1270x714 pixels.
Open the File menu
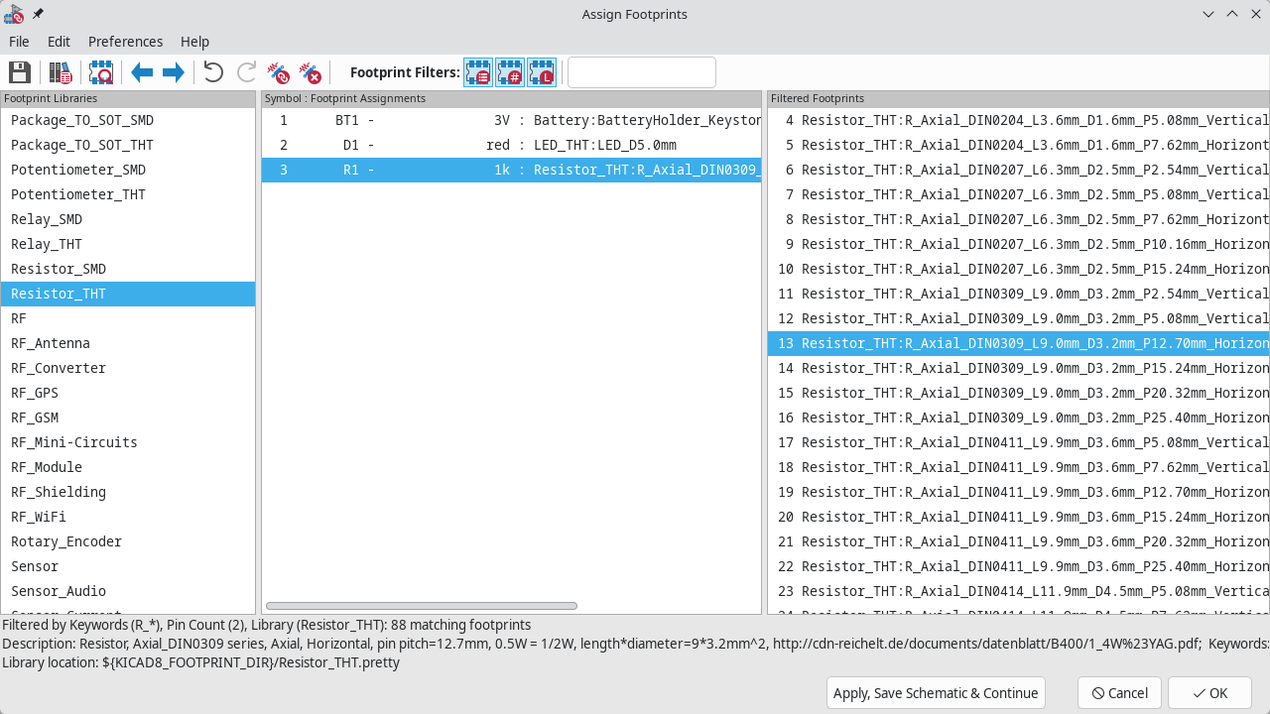click(x=19, y=41)
